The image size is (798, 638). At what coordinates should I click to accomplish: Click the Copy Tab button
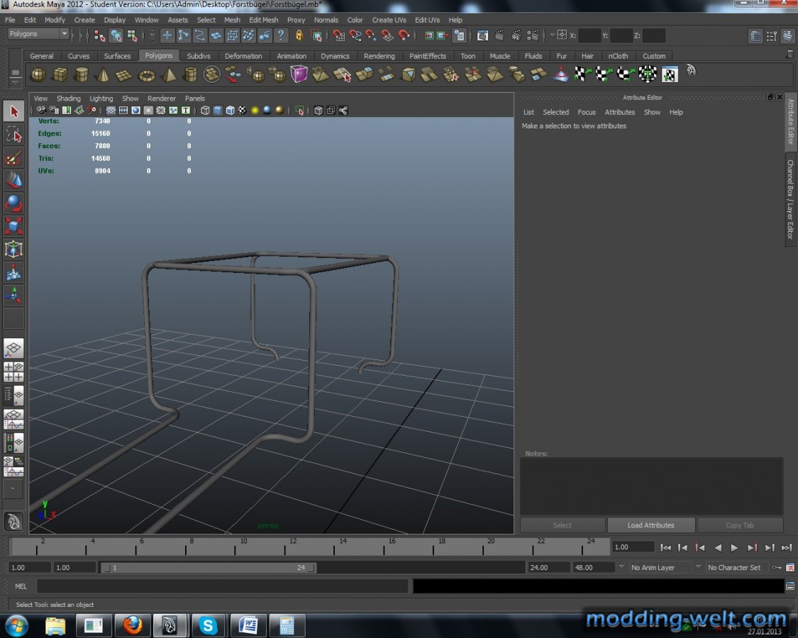point(740,525)
